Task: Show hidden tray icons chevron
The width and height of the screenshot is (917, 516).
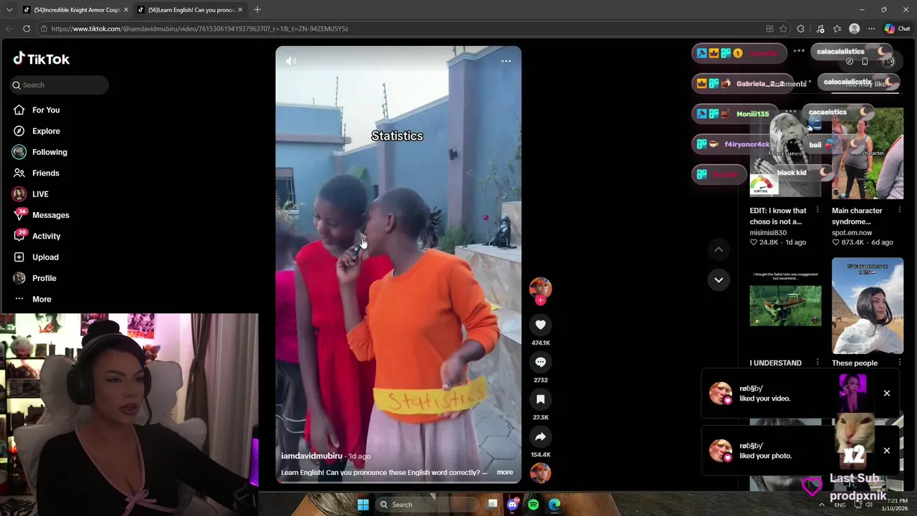Action: point(822,505)
